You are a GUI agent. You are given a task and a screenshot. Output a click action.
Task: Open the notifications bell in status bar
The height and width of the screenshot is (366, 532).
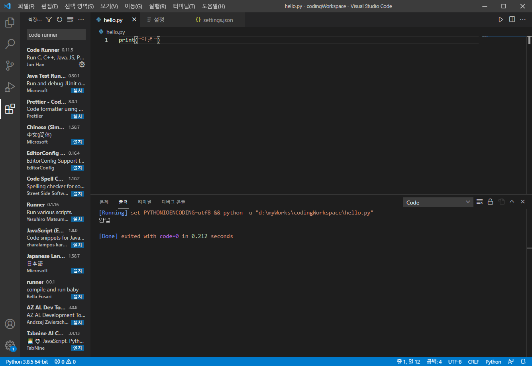pyautogui.click(x=523, y=362)
